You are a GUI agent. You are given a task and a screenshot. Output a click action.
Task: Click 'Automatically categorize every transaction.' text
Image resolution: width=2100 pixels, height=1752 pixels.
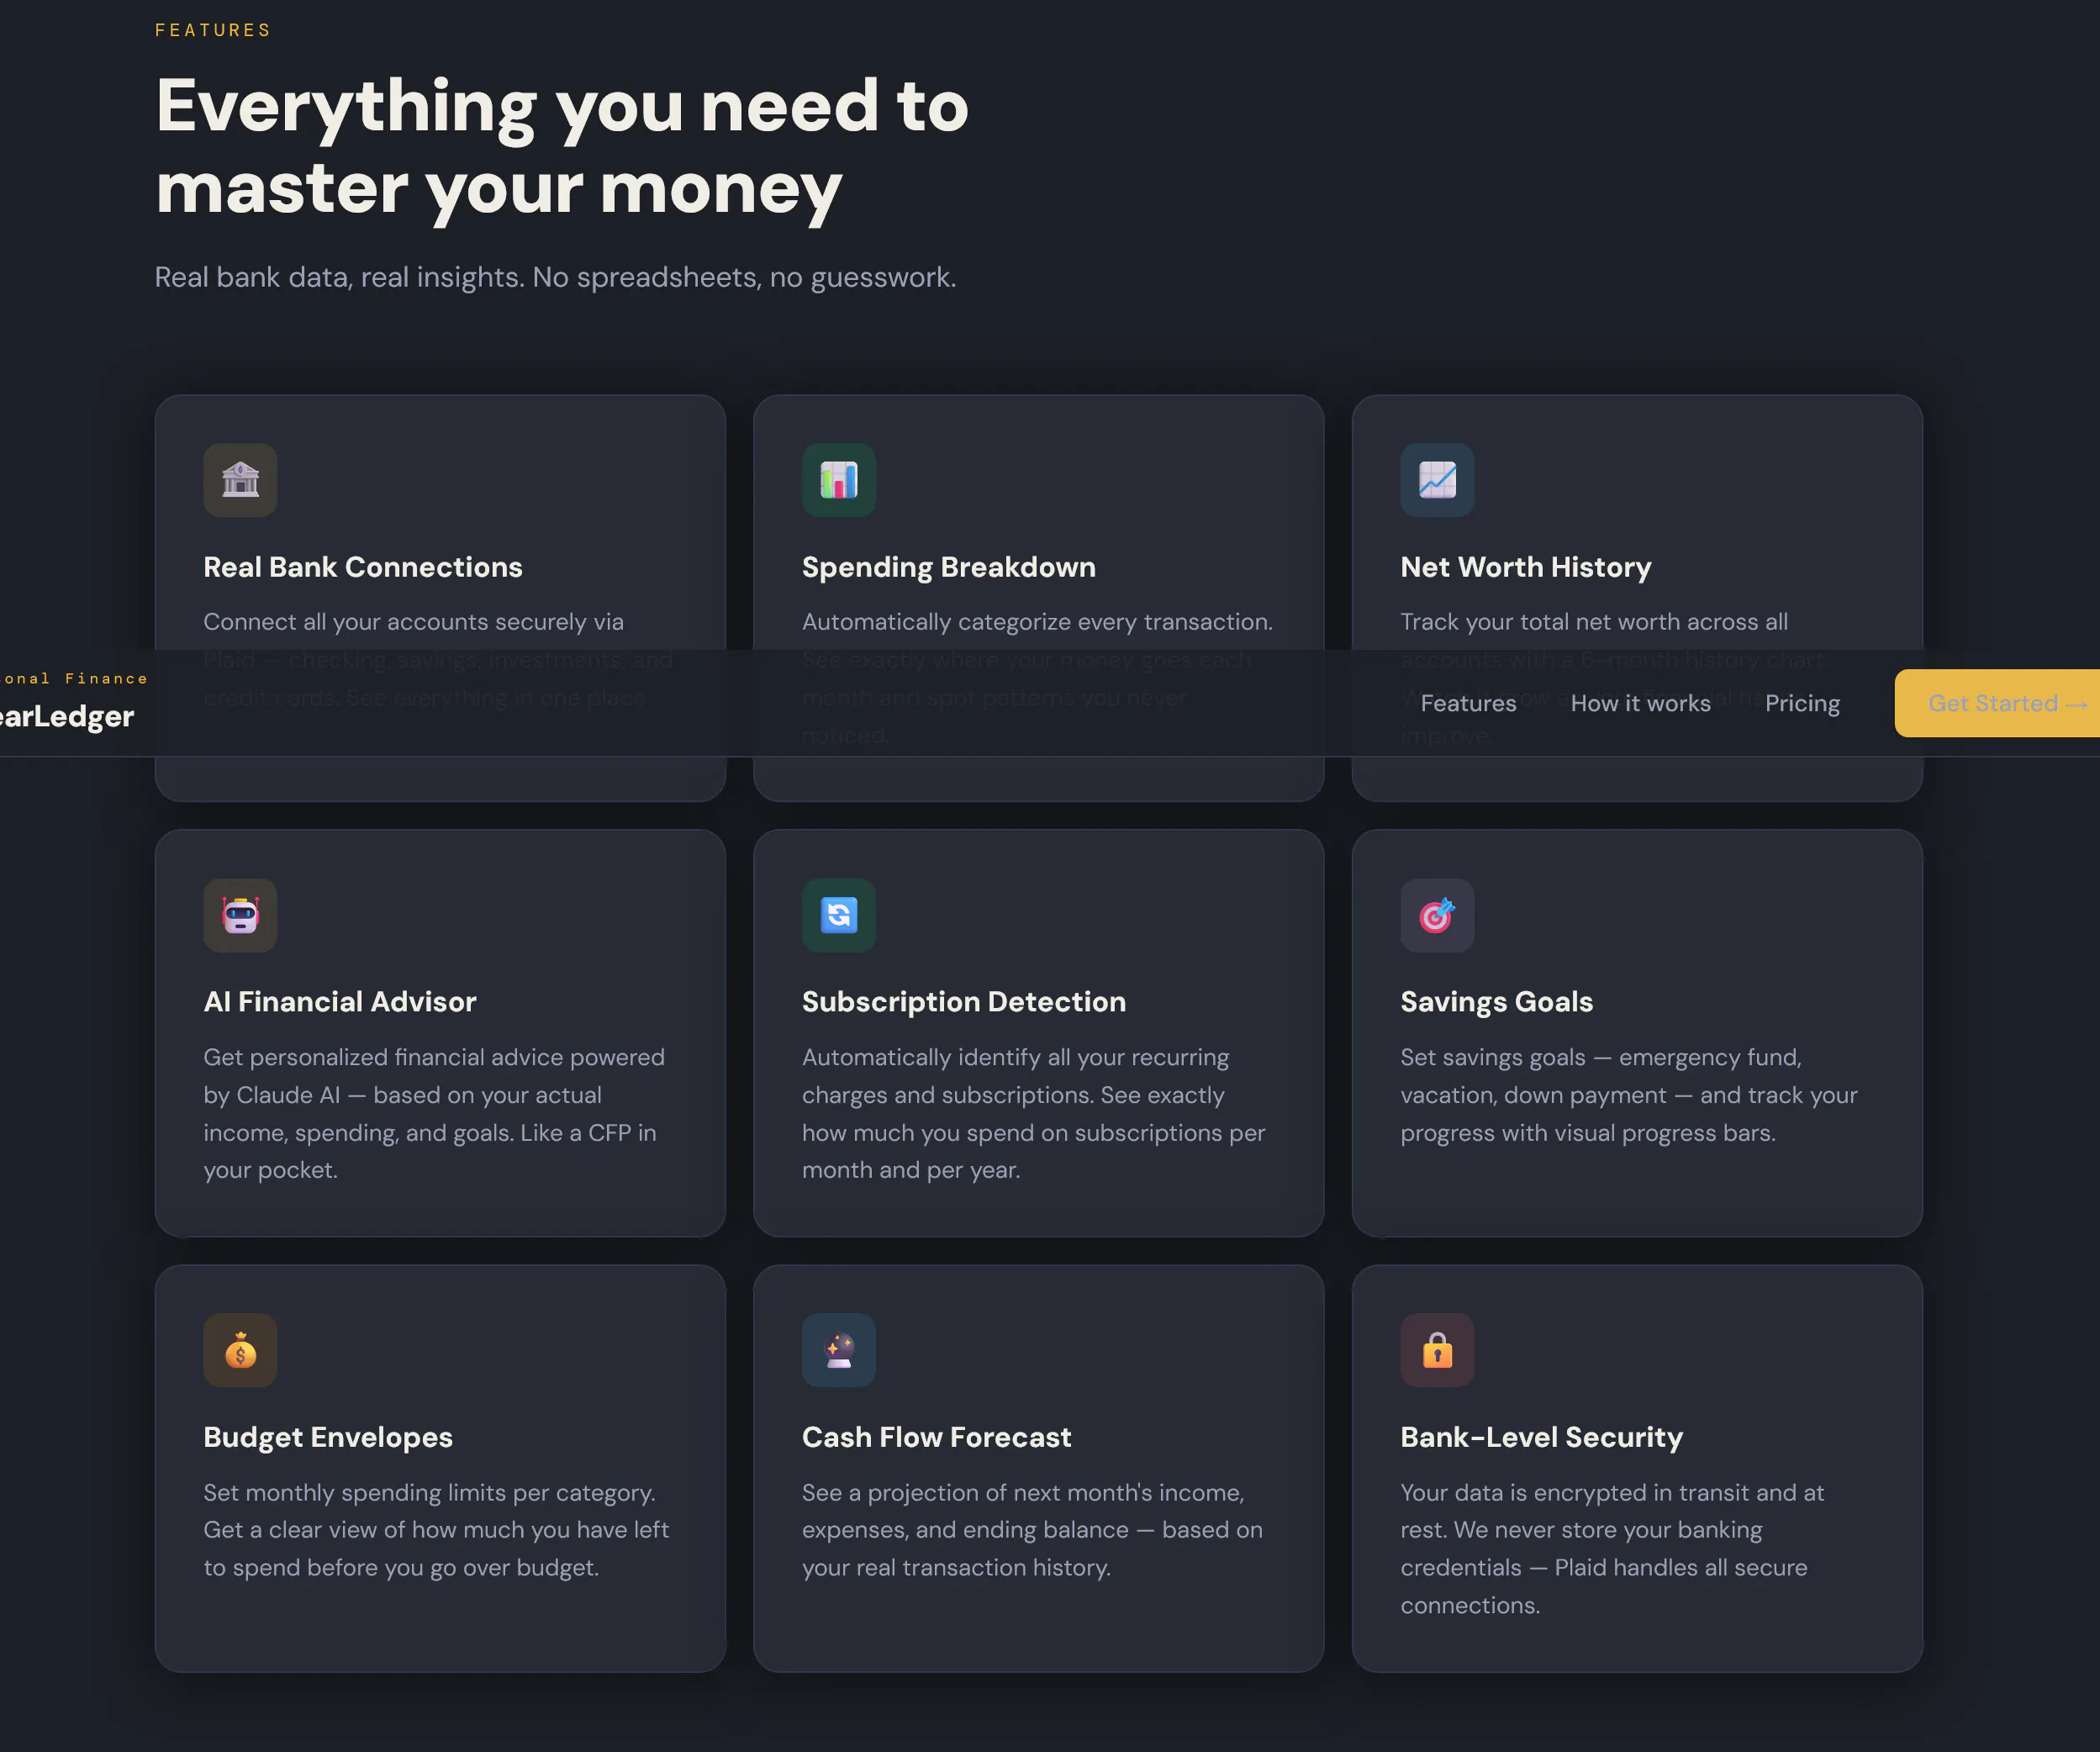pyautogui.click(x=1037, y=622)
